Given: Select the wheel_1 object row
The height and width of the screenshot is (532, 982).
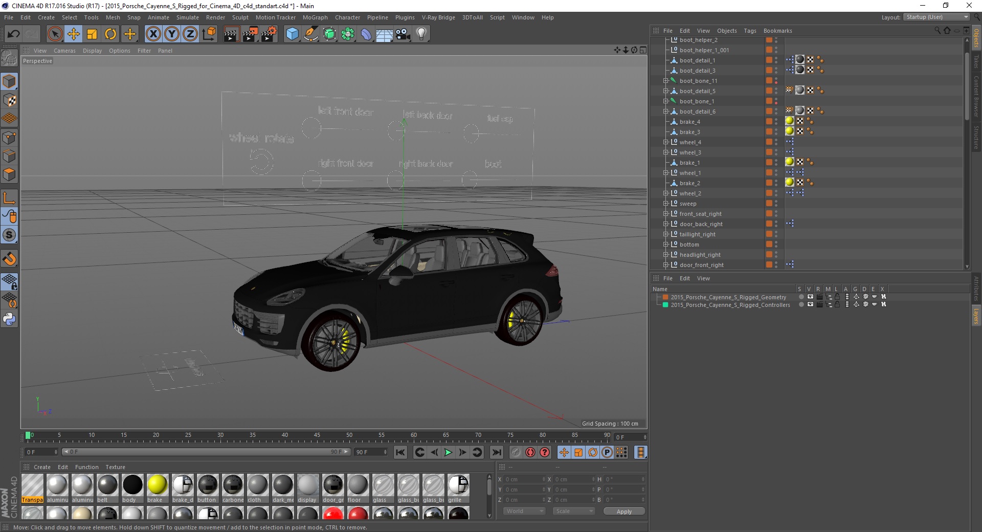Looking at the screenshot, I should [690, 173].
